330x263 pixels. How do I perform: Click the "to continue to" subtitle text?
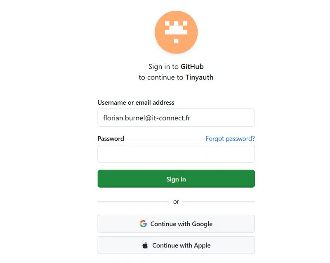tap(161, 77)
